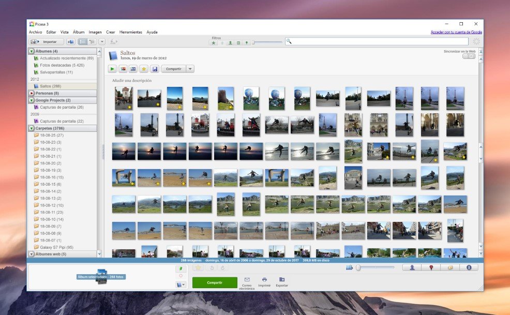Click the blue save-to-disk icon
This screenshot has height=315, width=510.
[154, 69]
